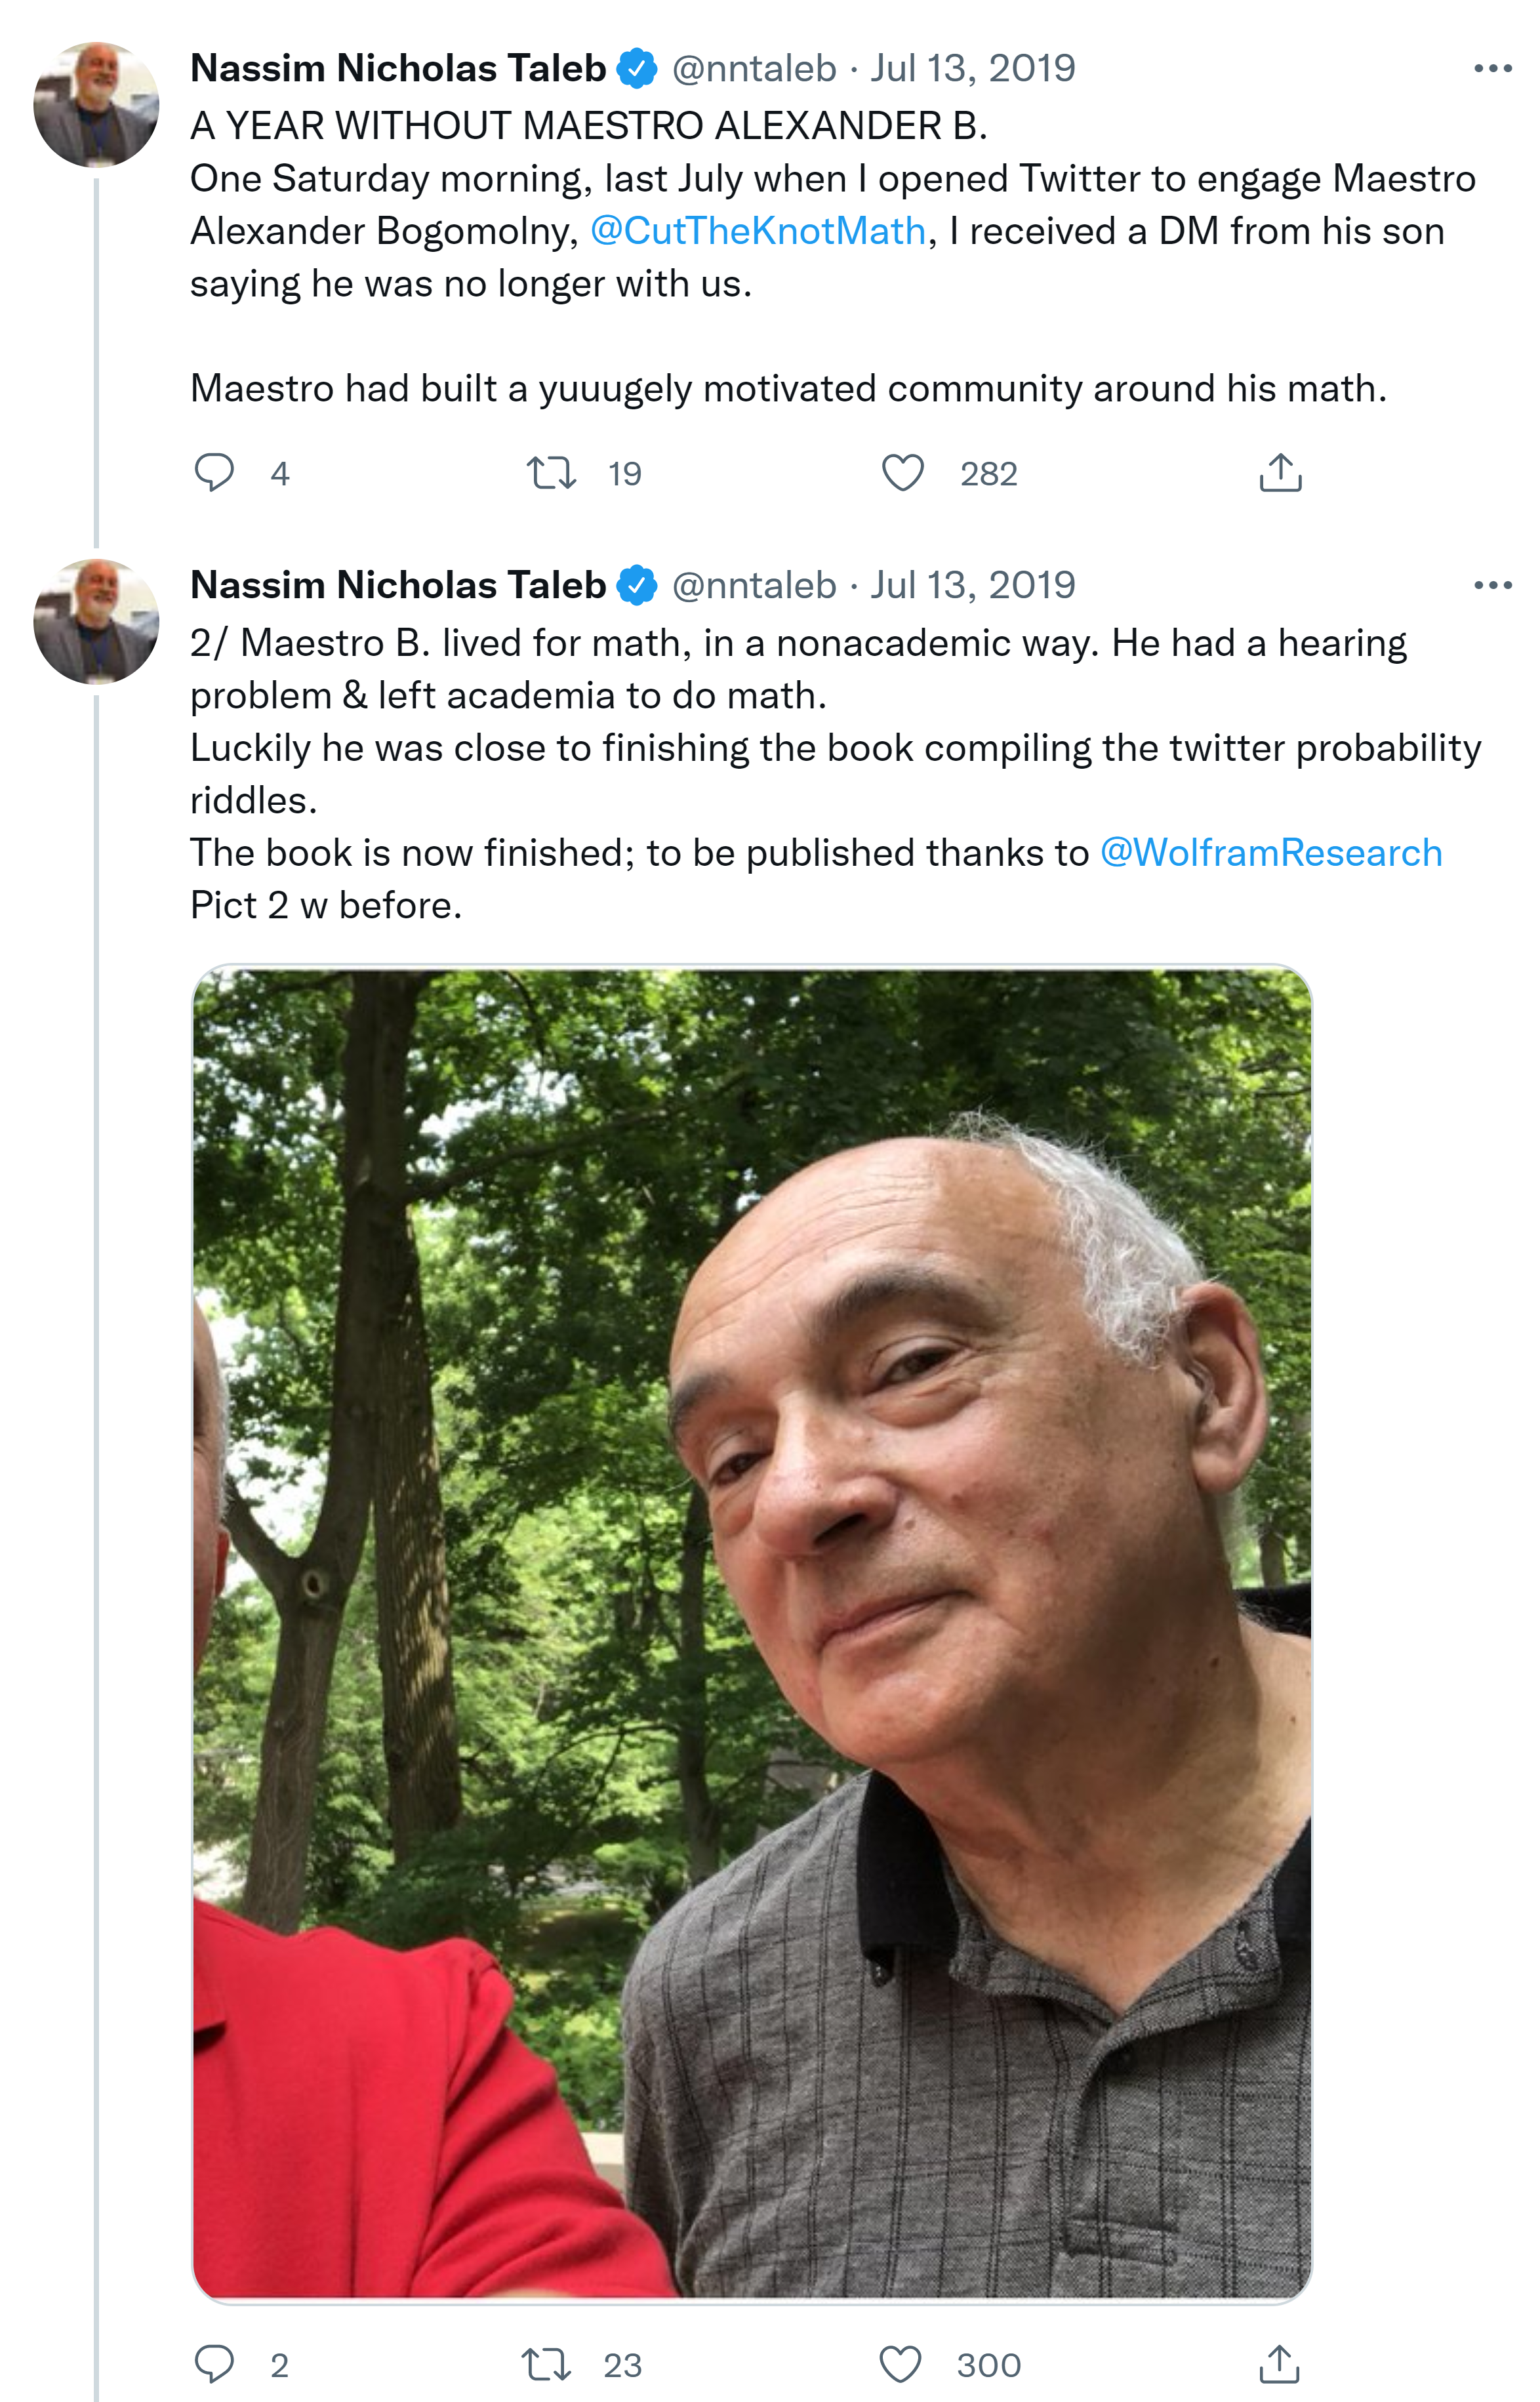Click the profile avatar on first tweet
1540x2402 pixels.
(96, 104)
